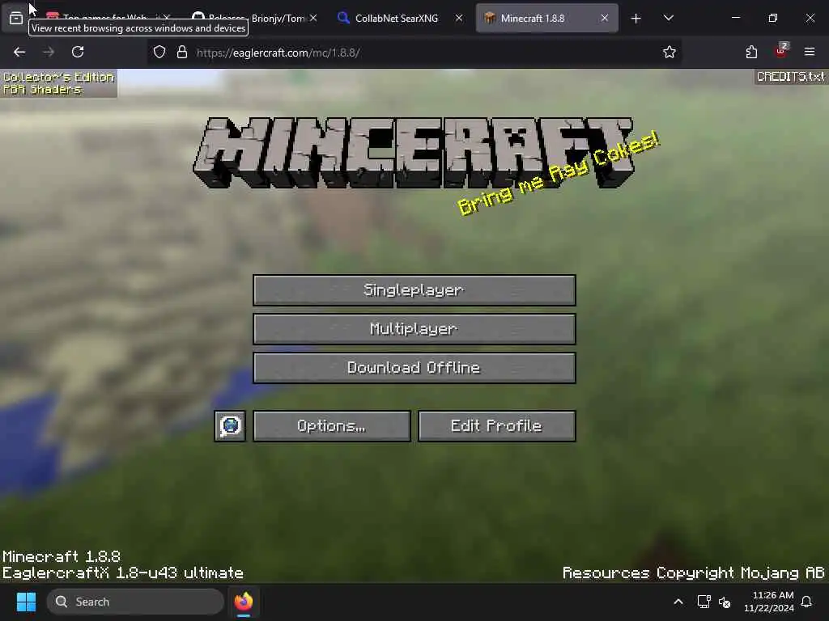Viewport: 829px width, 621px height.
Task: Click the Collector's Edition PBR Shaders label
Action: (58, 83)
